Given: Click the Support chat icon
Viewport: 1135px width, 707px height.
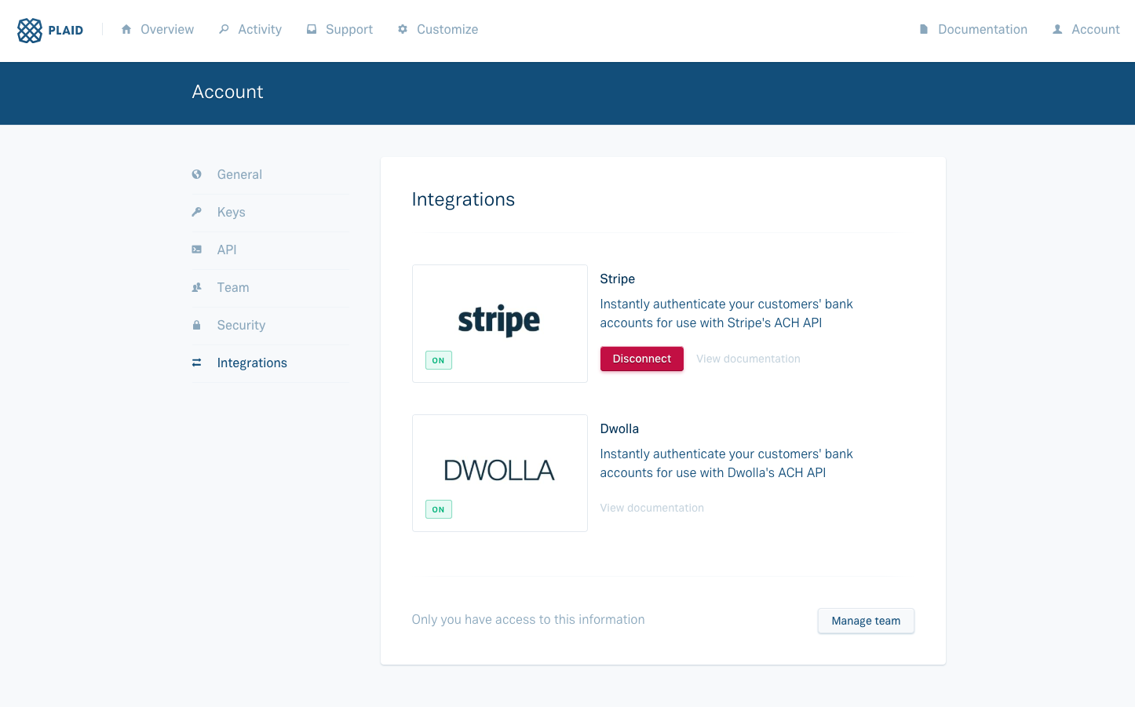Looking at the screenshot, I should [x=311, y=28].
